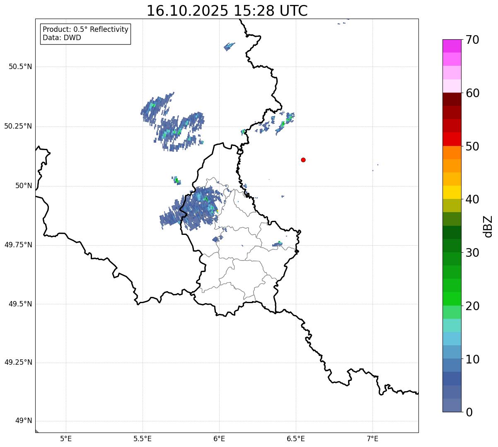Image resolution: width=498 pixels, height=447 pixels.
Task: Pick the magenta top colorbar segment
Action: (452, 46)
